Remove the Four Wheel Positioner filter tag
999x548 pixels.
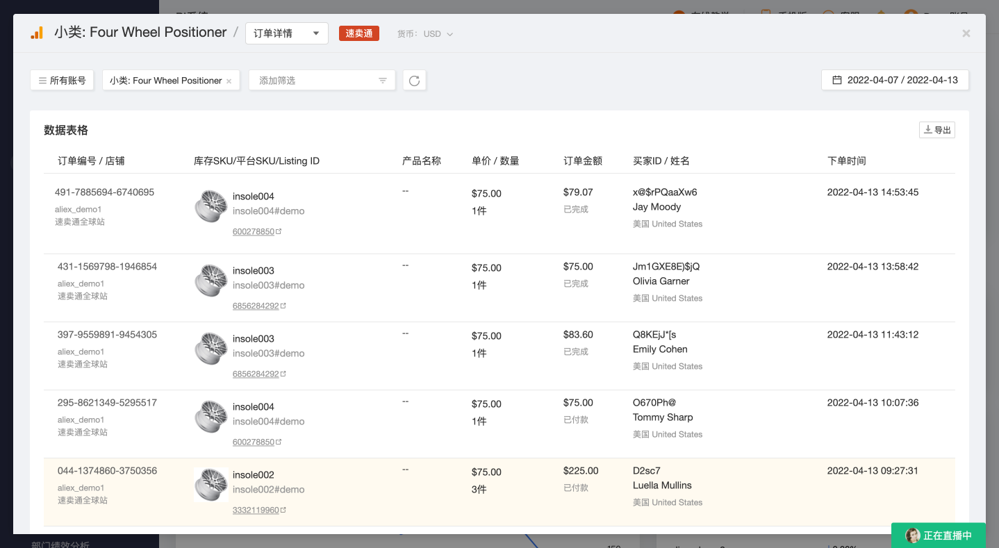pyautogui.click(x=229, y=81)
